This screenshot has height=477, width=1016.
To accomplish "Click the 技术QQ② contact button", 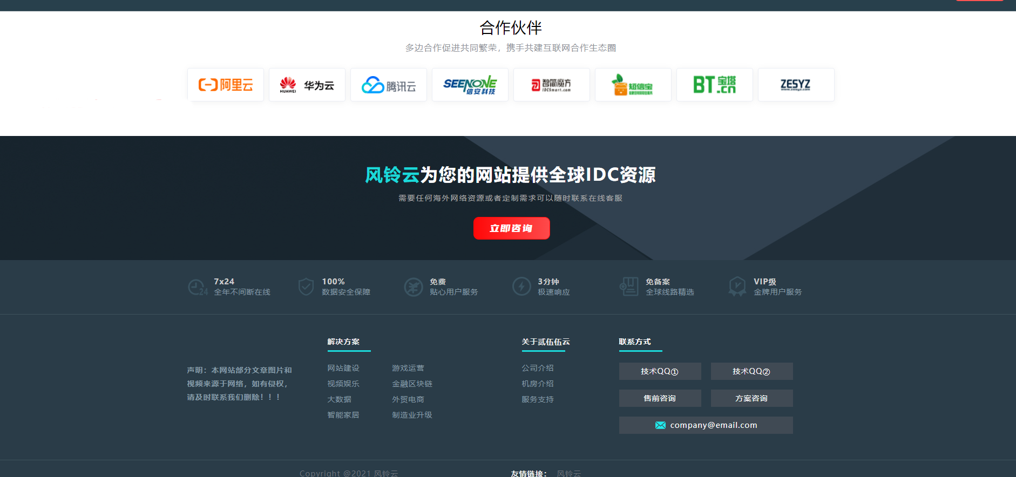I will coord(752,371).
